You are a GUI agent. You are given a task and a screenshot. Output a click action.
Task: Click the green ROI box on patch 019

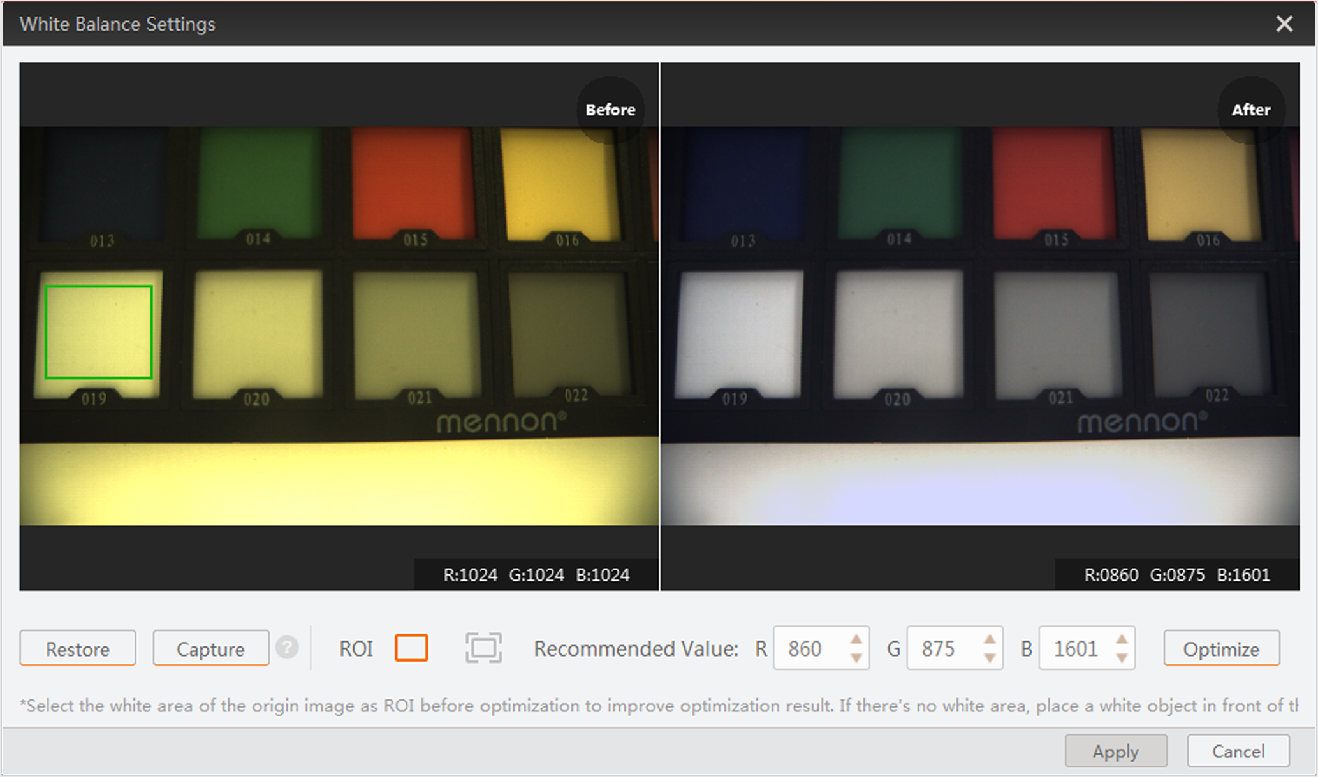[98, 332]
